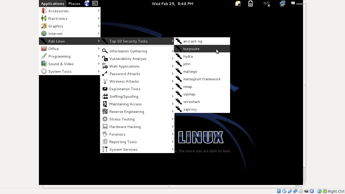Click the Sniffing/Spoofing icon
Viewport: 345px width, 194px height.
pyautogui.click(x=105, y=96)
